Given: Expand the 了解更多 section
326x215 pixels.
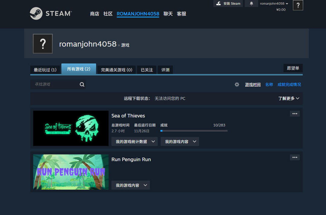Looking at the screenshot, I should point(289,98).
